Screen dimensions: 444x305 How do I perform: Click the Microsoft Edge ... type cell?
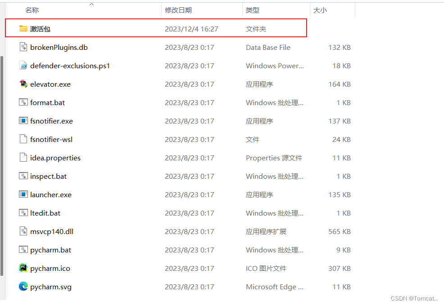point(275,287)
